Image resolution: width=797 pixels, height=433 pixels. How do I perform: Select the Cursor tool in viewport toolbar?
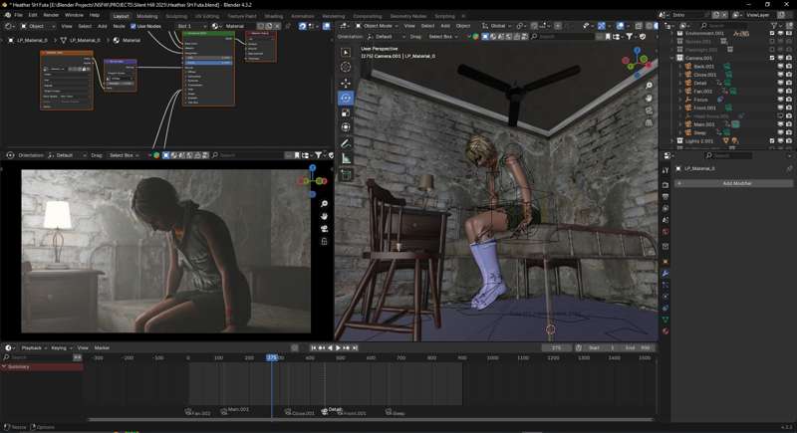346,67
